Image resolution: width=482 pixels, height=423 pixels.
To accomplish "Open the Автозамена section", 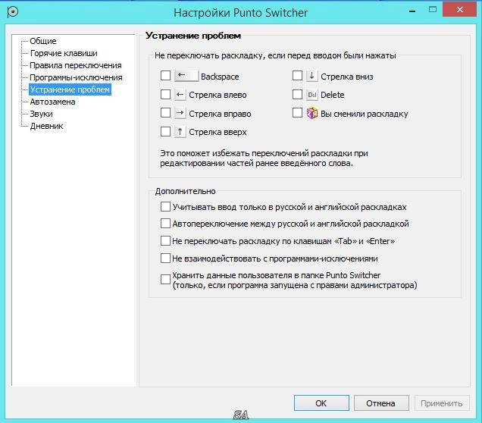I will [52, 102].
